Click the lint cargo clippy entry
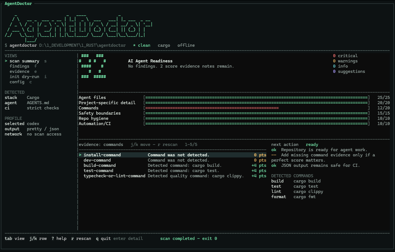The height and width of the screenshot is (252, 395). pyautogui.click(x=297, y=192)
